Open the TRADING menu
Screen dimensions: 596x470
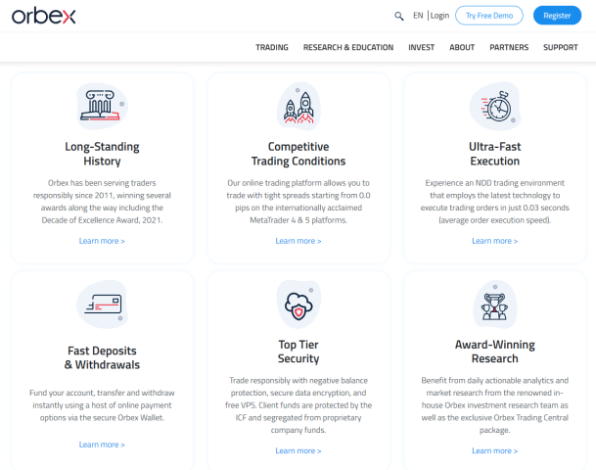272,47
